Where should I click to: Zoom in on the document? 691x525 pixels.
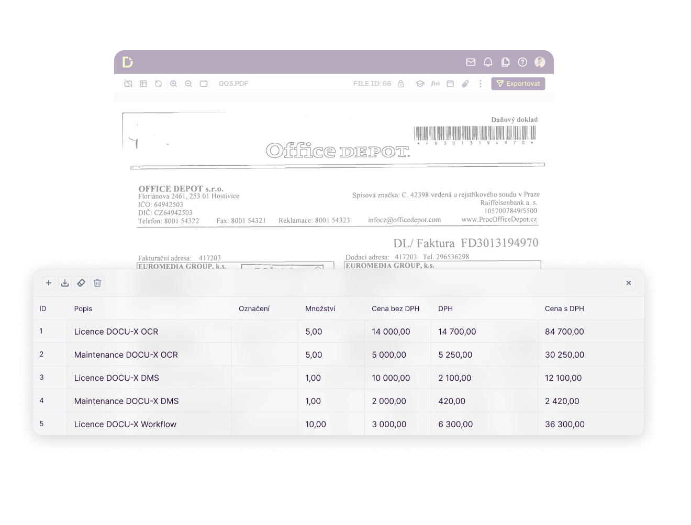[x=173, y=84]
